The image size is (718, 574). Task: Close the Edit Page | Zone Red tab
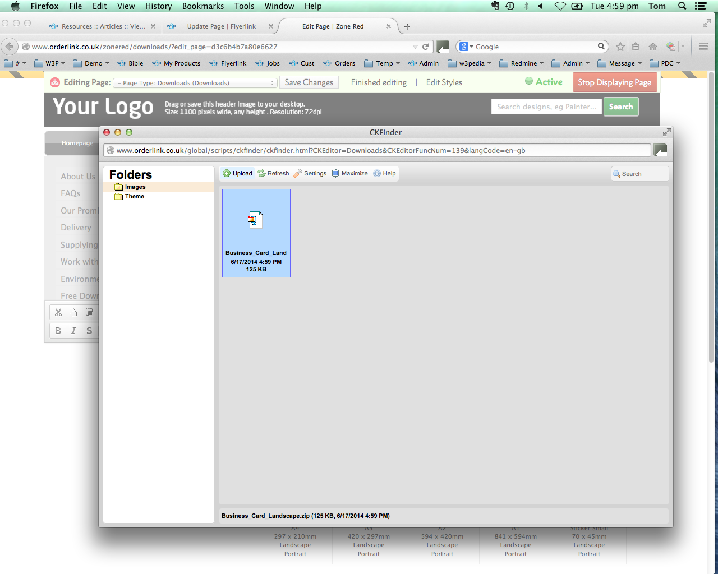click(x=389, y=26)
